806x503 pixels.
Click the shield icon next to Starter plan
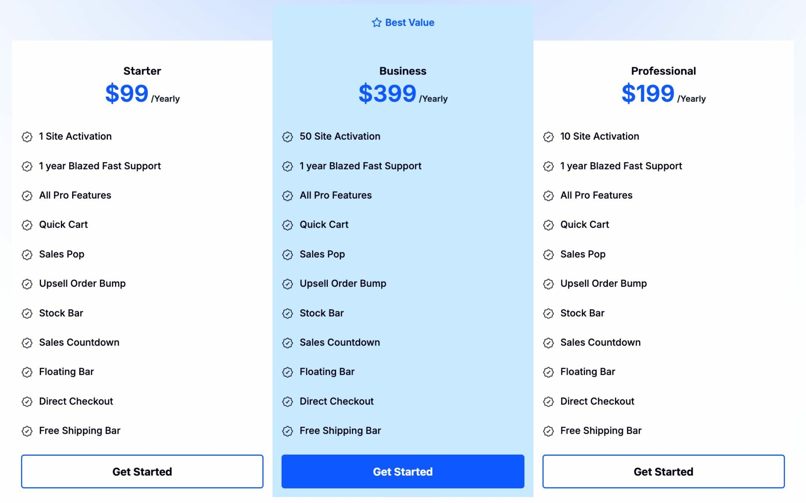[27, 136]
